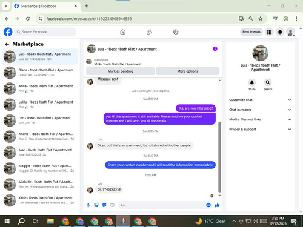Reload the page with the refresh icon

tap(28, 19)
